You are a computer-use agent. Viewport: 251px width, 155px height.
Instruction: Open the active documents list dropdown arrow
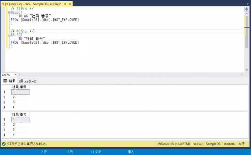[x=246, y=3]
